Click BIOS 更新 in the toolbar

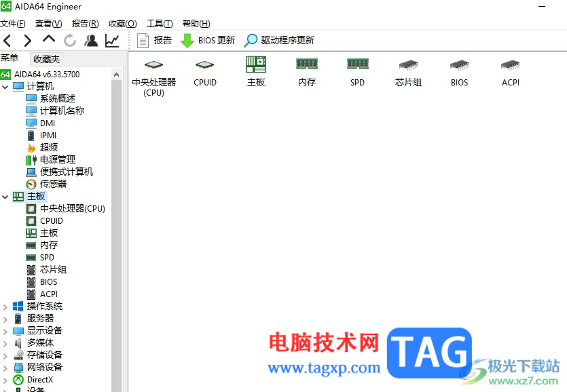click(x=208, y=41)
